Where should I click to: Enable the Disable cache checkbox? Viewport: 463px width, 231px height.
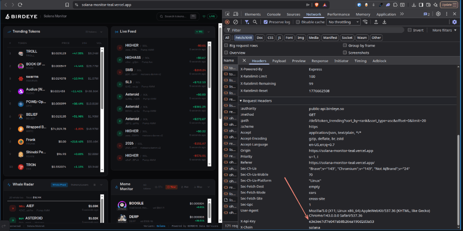click(298, 22)
